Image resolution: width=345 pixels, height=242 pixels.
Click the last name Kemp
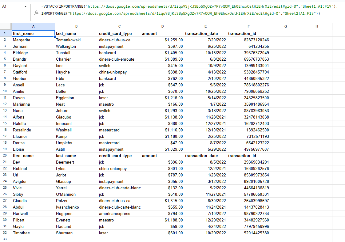point(76,136)
